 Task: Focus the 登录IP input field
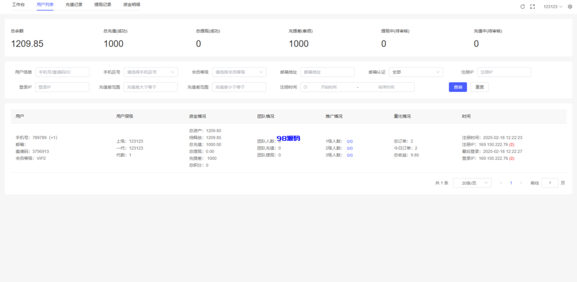(62, 87)
